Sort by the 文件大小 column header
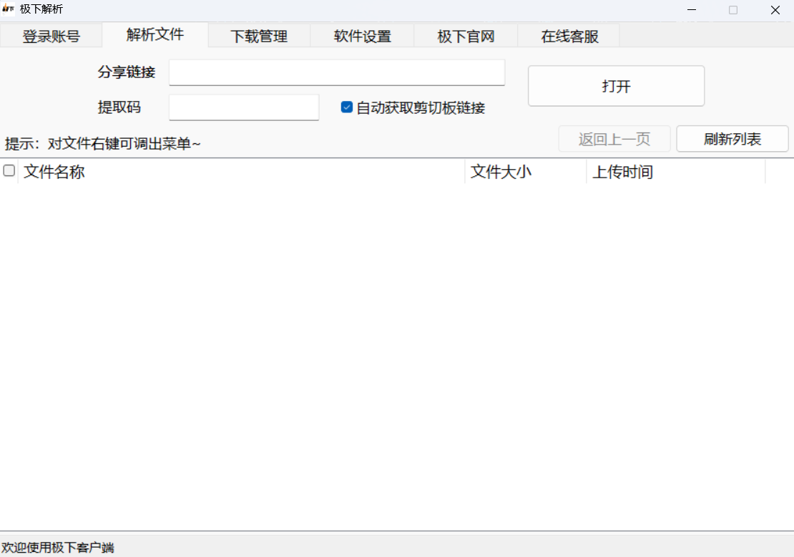Image resolution: width=794 pixels, height=557 pixels. tap(501, 172)
